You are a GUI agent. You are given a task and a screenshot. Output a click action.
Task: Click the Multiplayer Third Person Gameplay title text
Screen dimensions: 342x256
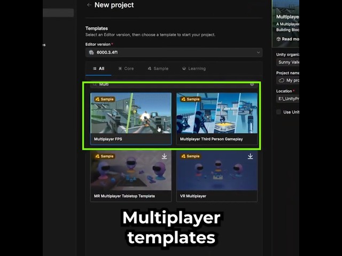pyautogui.click(x=212, y=139)
